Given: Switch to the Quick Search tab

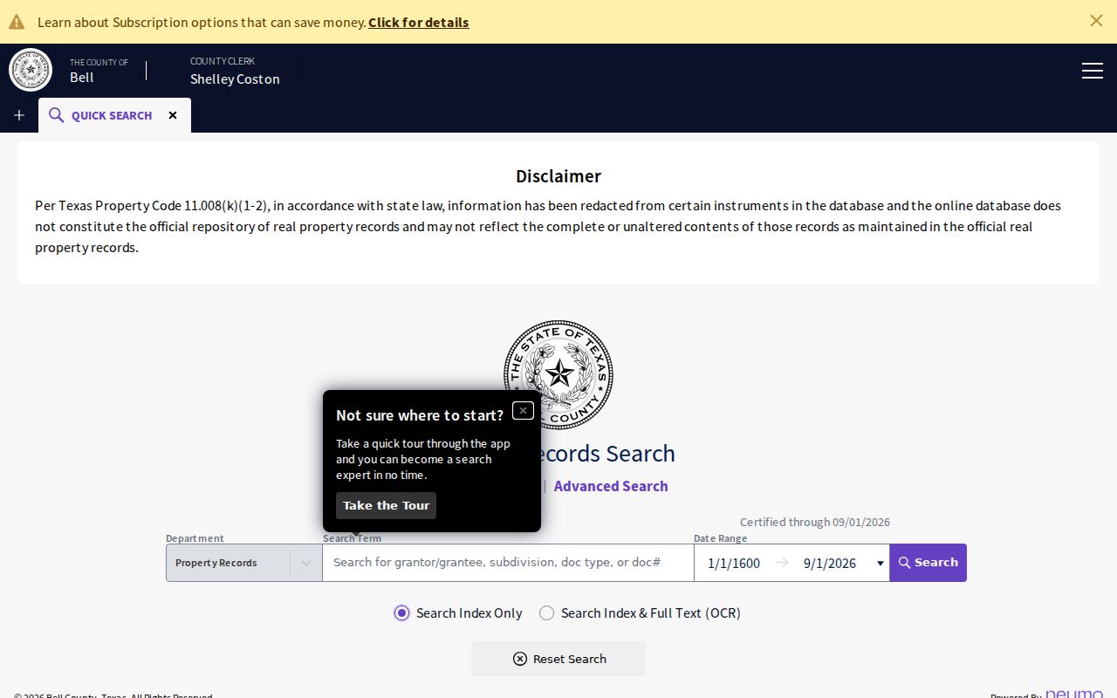Looking at the screenshot, I should 101,115.
